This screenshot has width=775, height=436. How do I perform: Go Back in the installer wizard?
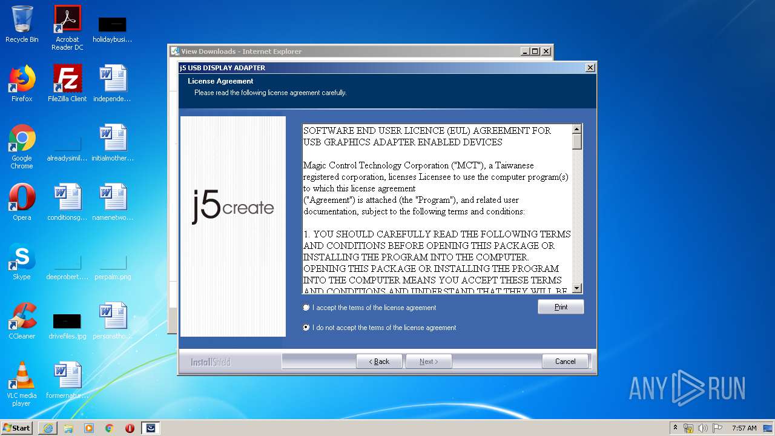(379, 362)
